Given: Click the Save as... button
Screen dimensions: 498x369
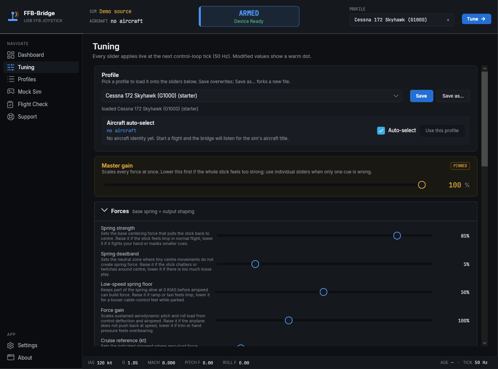Looking at the screenshot, I should pos(453,96).
